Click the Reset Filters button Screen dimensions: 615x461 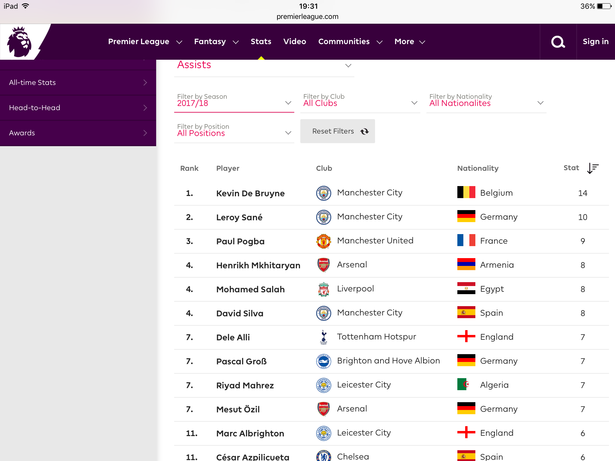(x=338, y=131)
